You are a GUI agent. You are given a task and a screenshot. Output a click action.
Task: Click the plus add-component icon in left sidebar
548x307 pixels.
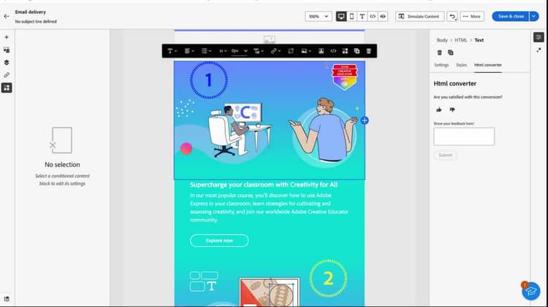coord(7,37)
